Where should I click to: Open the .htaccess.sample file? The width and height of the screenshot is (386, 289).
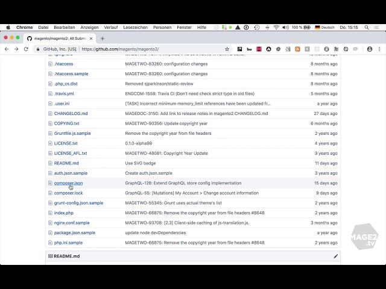click(71, 73)
